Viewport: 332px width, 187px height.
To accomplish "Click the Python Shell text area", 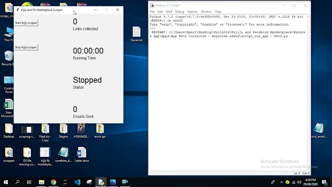I will click(228, 93).
